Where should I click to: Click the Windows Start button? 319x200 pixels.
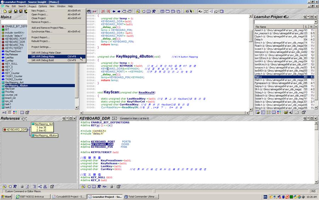(x=6, y=197)
